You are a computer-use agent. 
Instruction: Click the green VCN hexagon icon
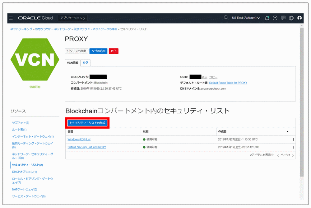coord(35,59)
